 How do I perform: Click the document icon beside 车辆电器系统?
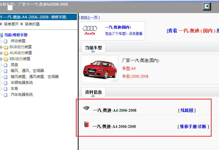6,83
